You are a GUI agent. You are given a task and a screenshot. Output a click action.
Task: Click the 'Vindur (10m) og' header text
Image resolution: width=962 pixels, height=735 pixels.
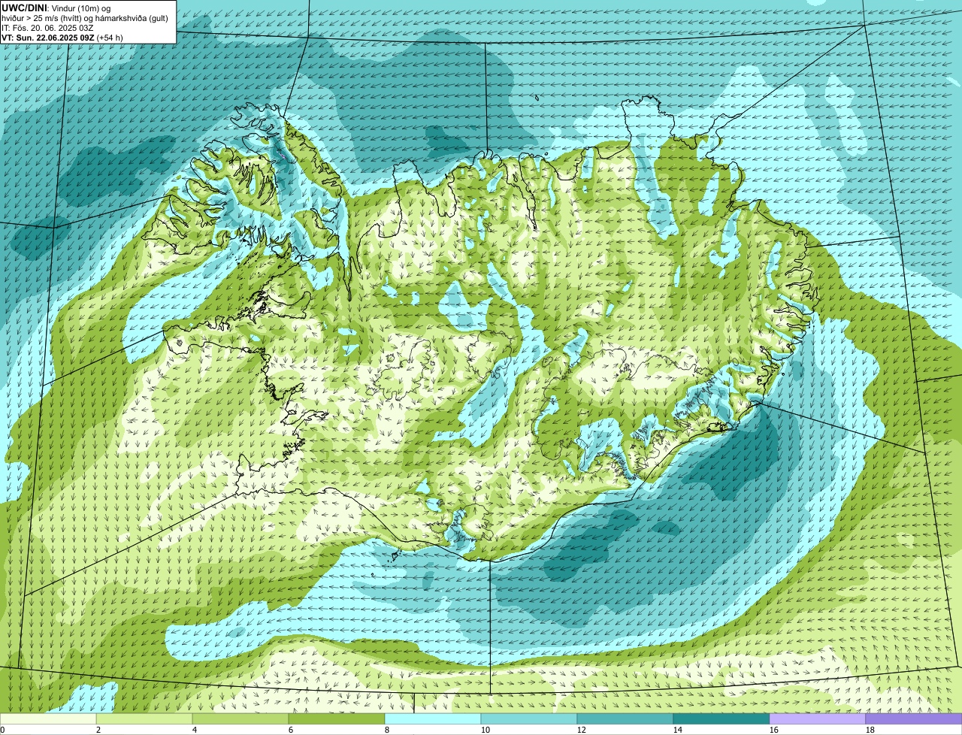[x=80, y=8]
